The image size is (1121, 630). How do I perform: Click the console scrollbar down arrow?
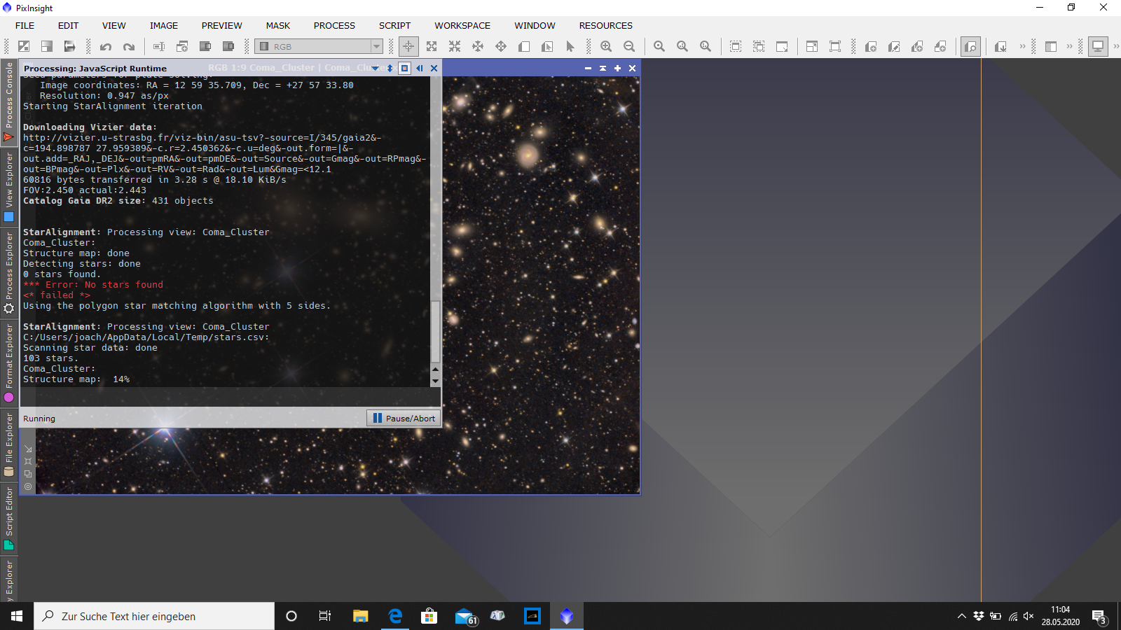pos(435,381)
